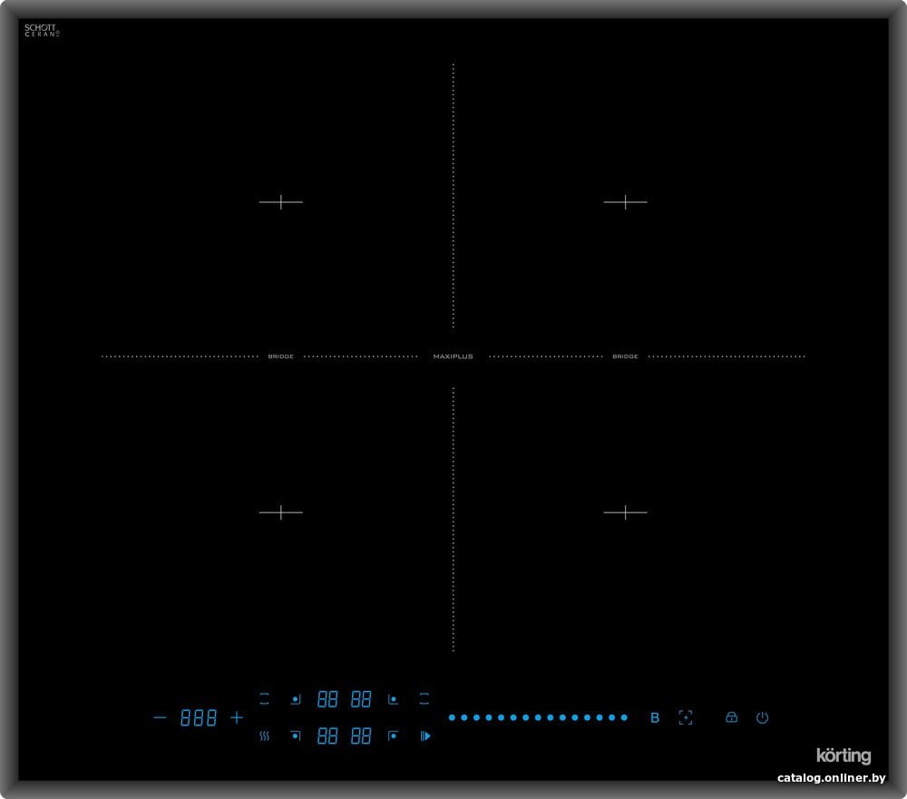Tap the first dot of the power slider
The image size is (907, 799).
point(452,717)
